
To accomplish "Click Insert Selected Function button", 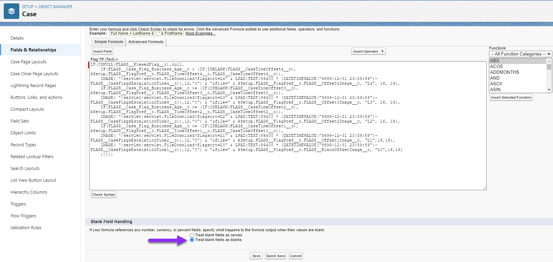I will click(511, 97).
